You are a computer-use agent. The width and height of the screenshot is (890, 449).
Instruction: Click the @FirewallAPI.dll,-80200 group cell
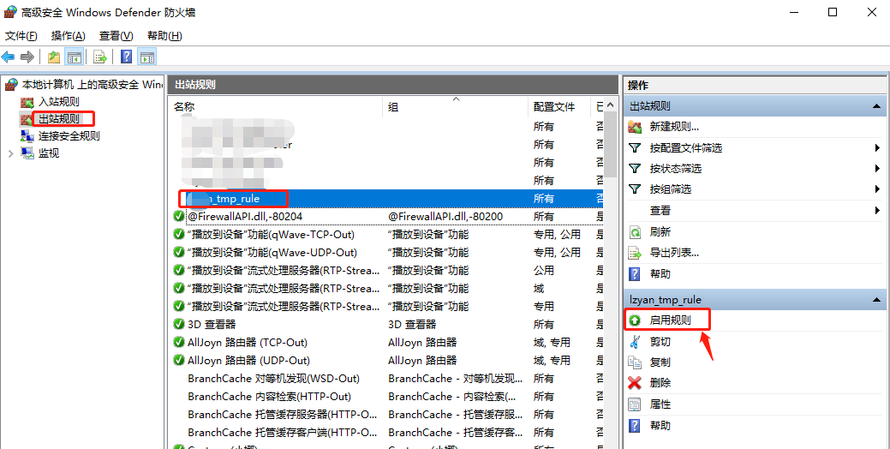pyautogui.click(x=445, y=216)
